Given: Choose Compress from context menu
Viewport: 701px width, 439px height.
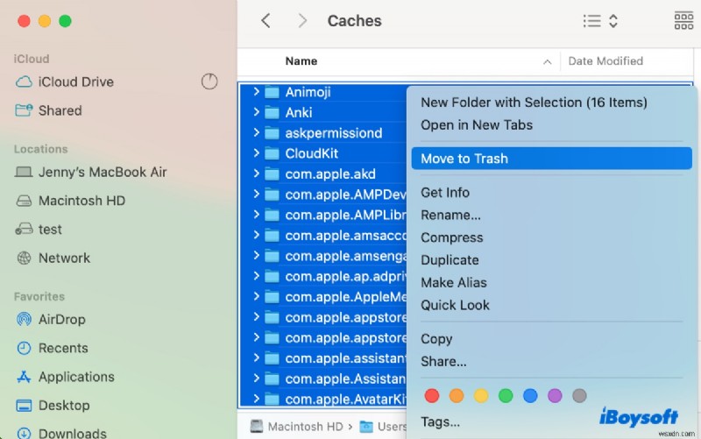Looking at the screenshot, I should 451,237.
